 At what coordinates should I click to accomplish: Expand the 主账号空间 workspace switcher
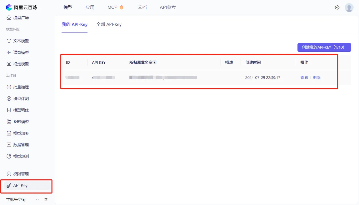[x=23, y=200]
